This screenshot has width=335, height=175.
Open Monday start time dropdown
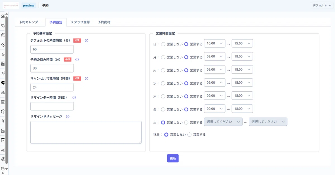pyautogui.click(x=215, y=56)
